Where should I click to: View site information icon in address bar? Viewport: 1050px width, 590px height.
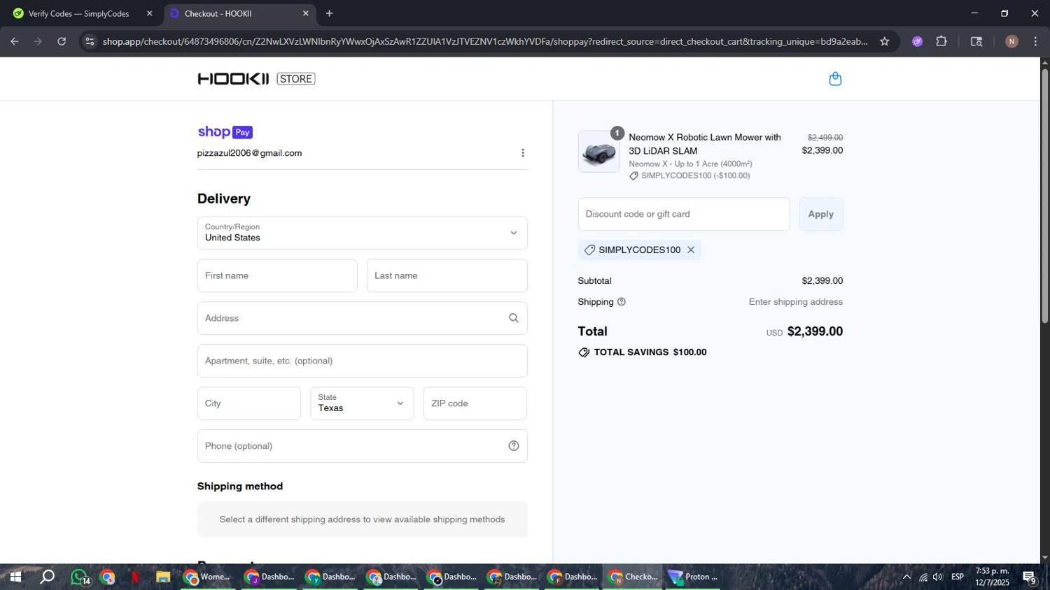89,41
